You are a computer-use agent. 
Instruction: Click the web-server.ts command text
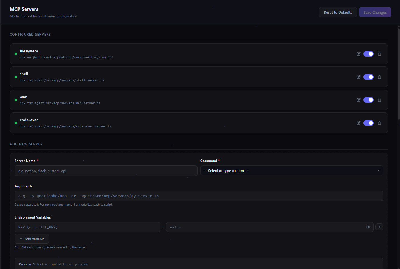coord(60,103)
